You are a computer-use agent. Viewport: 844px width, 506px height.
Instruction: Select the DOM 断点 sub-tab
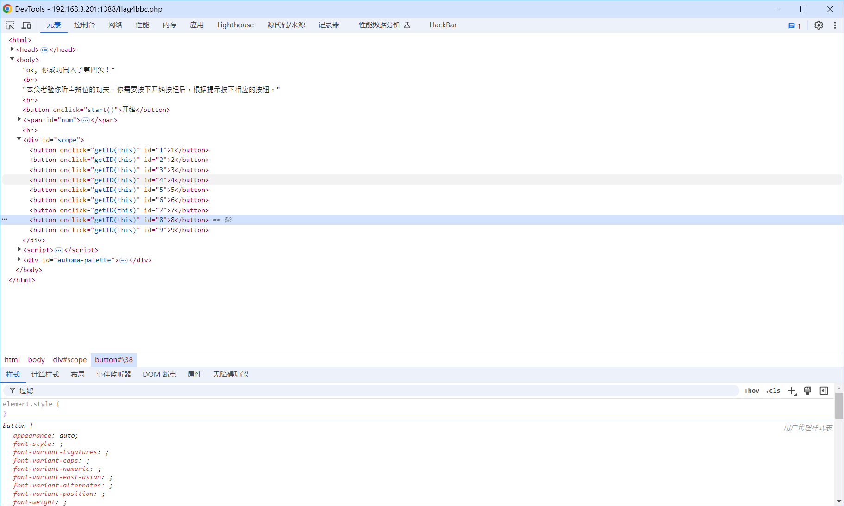[159, 375]
